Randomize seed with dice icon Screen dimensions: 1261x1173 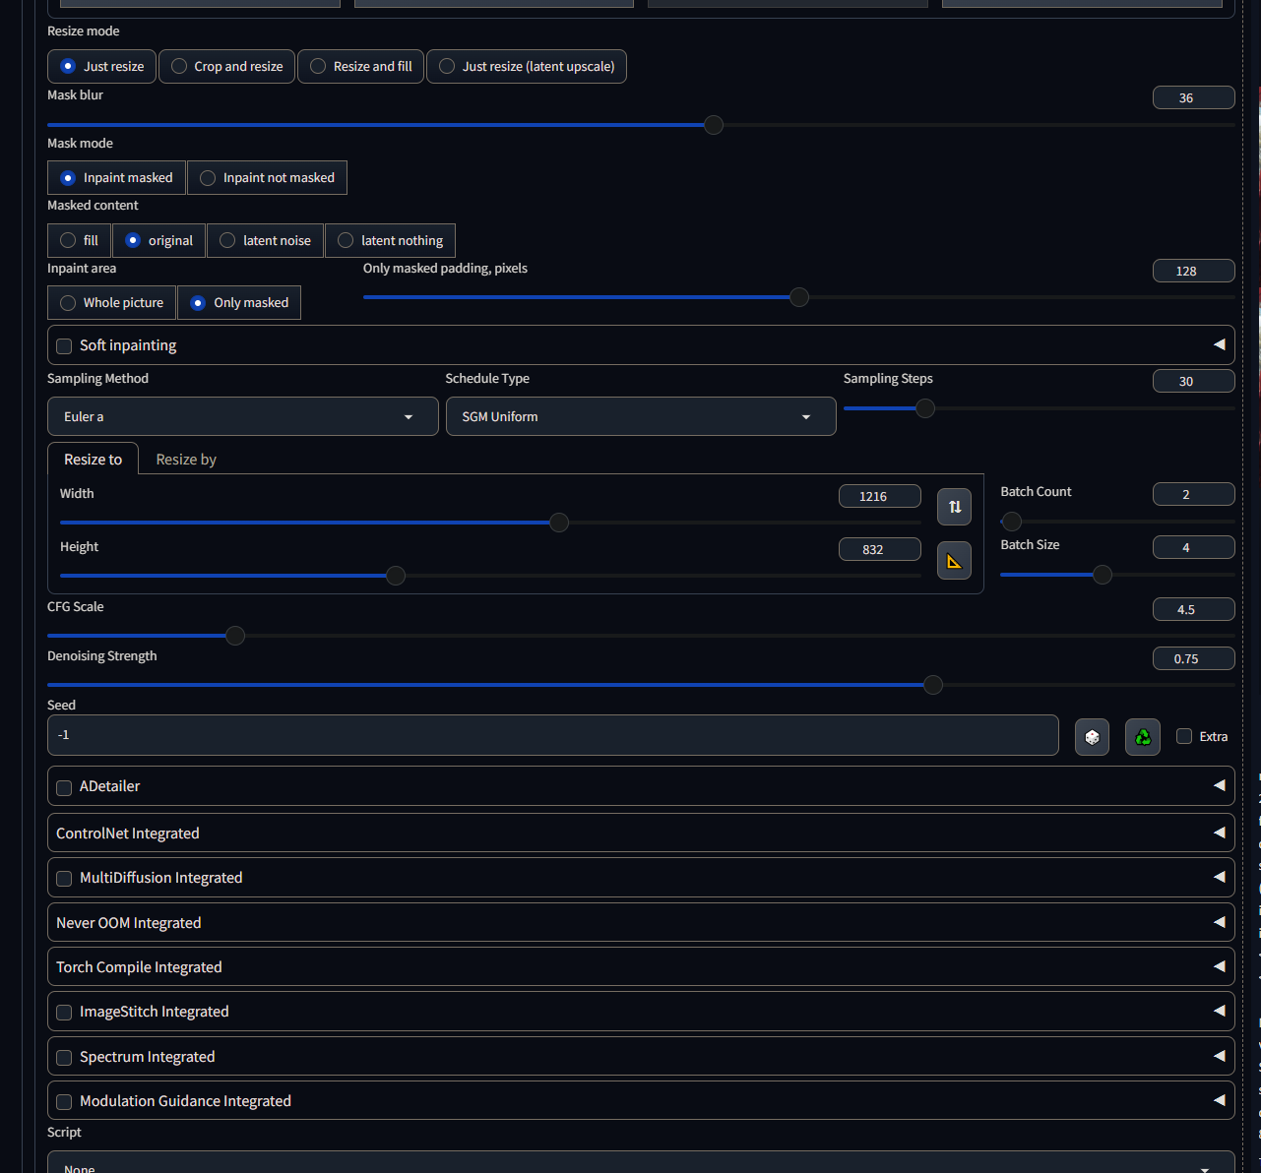tap(1092, 737)
